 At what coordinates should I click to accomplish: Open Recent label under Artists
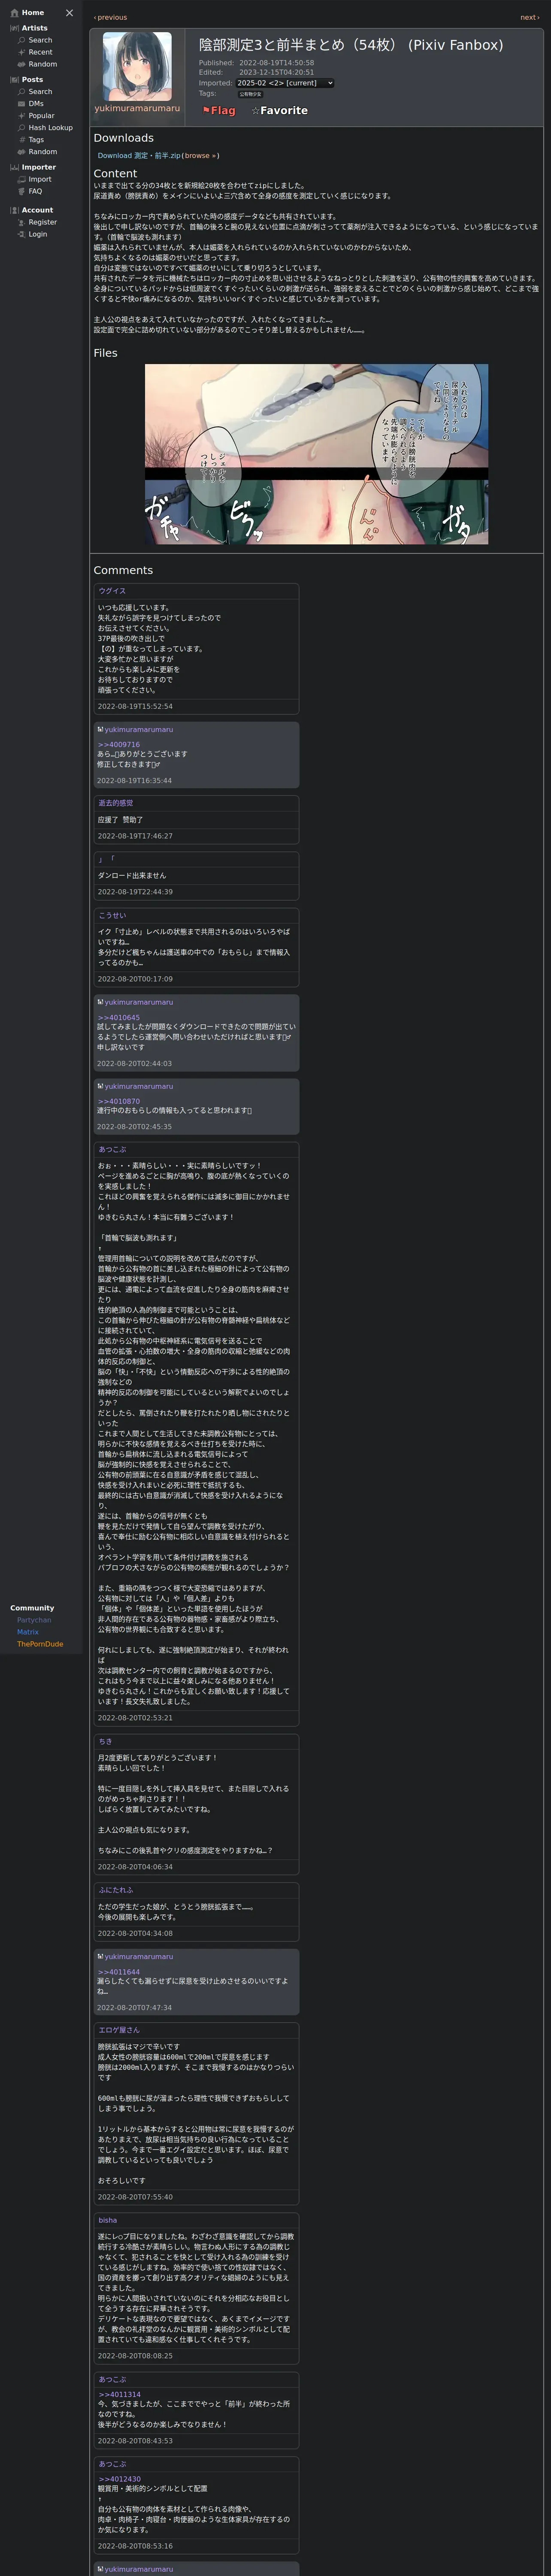40,52
